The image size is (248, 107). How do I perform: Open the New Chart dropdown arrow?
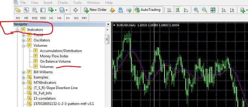56,10
